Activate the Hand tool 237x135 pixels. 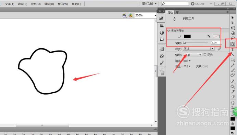click(233, 103)
